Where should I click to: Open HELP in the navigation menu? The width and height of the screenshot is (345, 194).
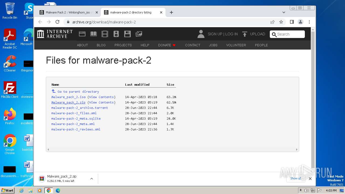[x=145, y=45]
